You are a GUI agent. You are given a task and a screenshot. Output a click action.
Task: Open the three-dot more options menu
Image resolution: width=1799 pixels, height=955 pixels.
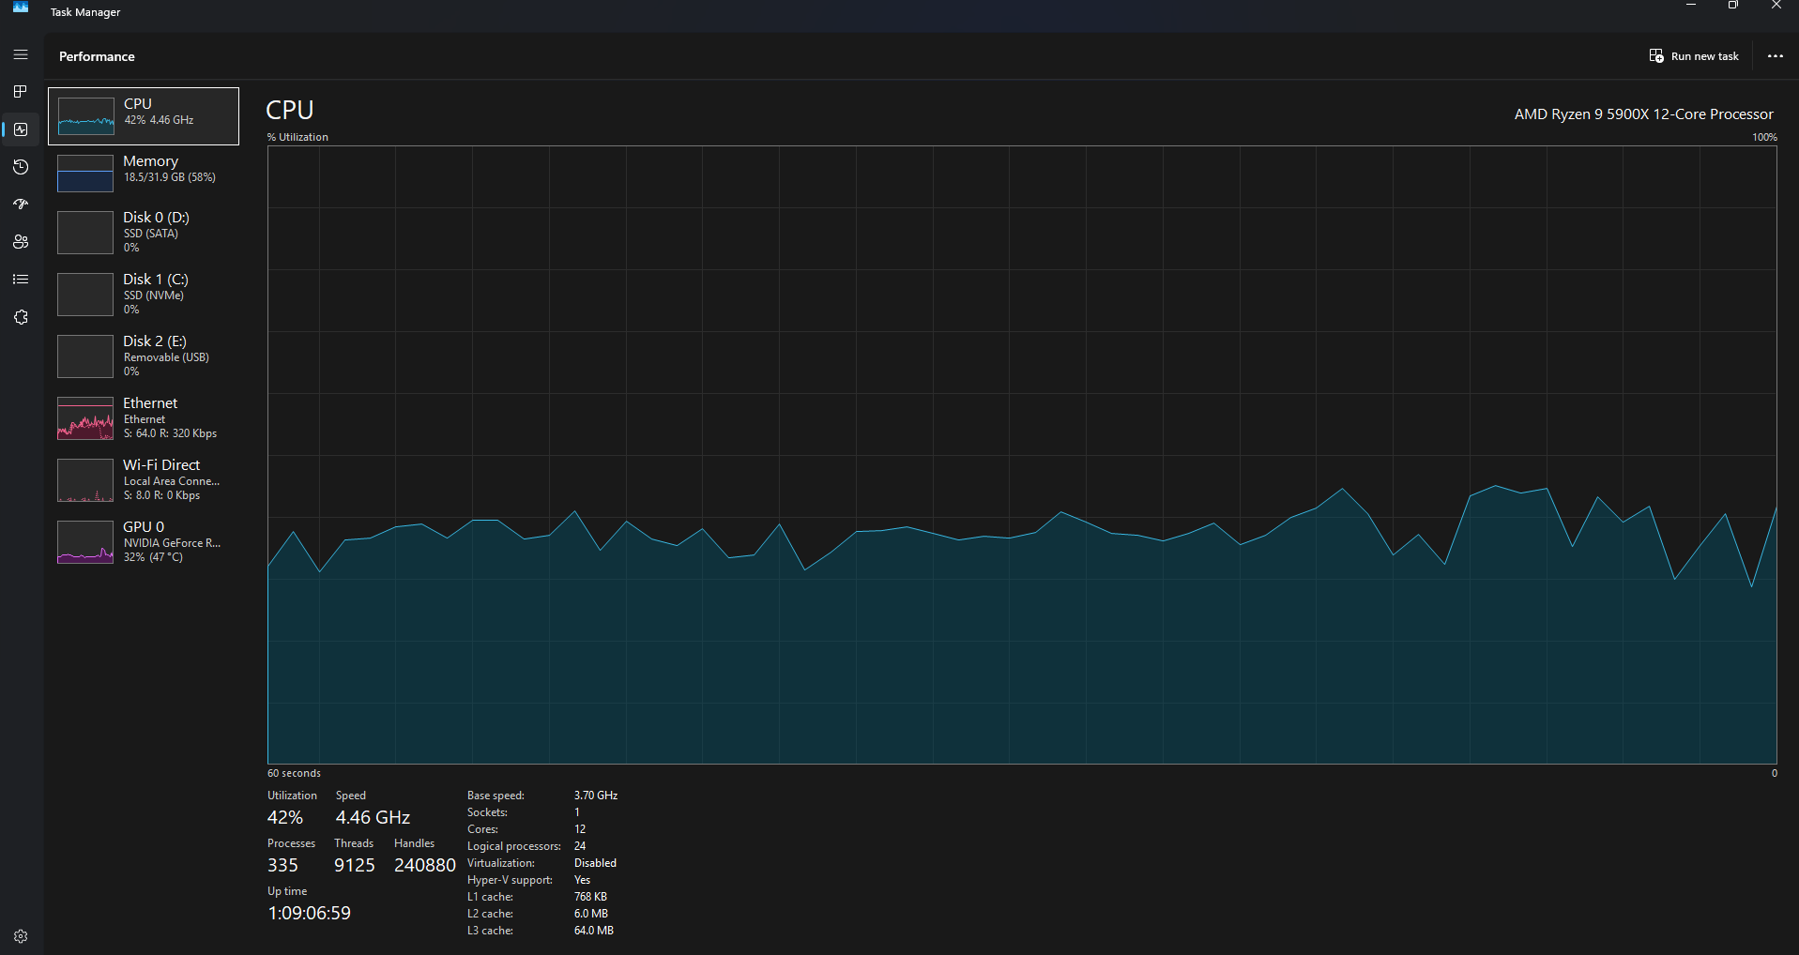[x=1775, y=56]
